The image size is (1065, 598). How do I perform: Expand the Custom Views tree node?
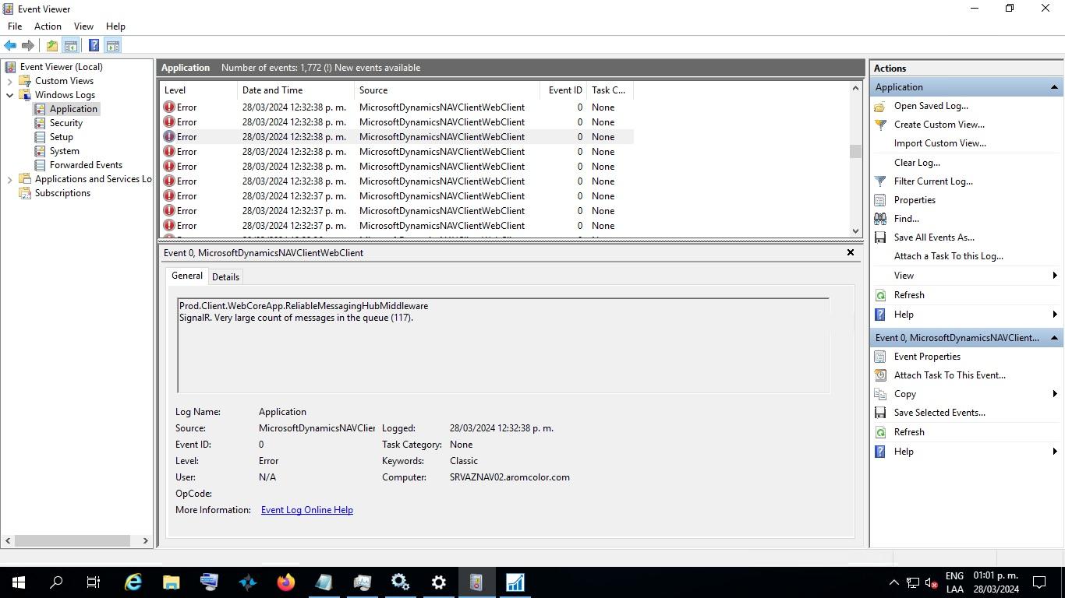(x=9, y=81)
